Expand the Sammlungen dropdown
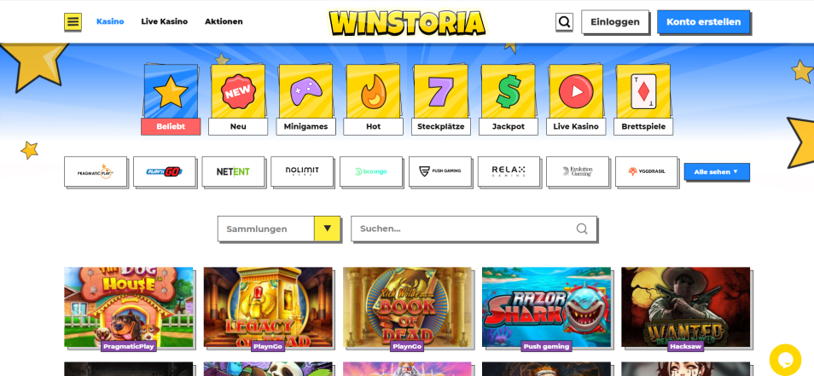Image resolution: width=814 pixels, height=376 pixels. point(279,228)
